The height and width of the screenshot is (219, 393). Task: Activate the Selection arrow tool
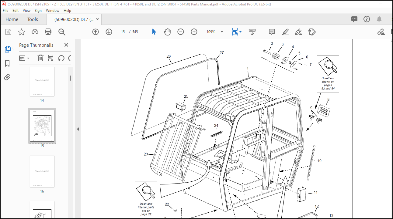154,32
